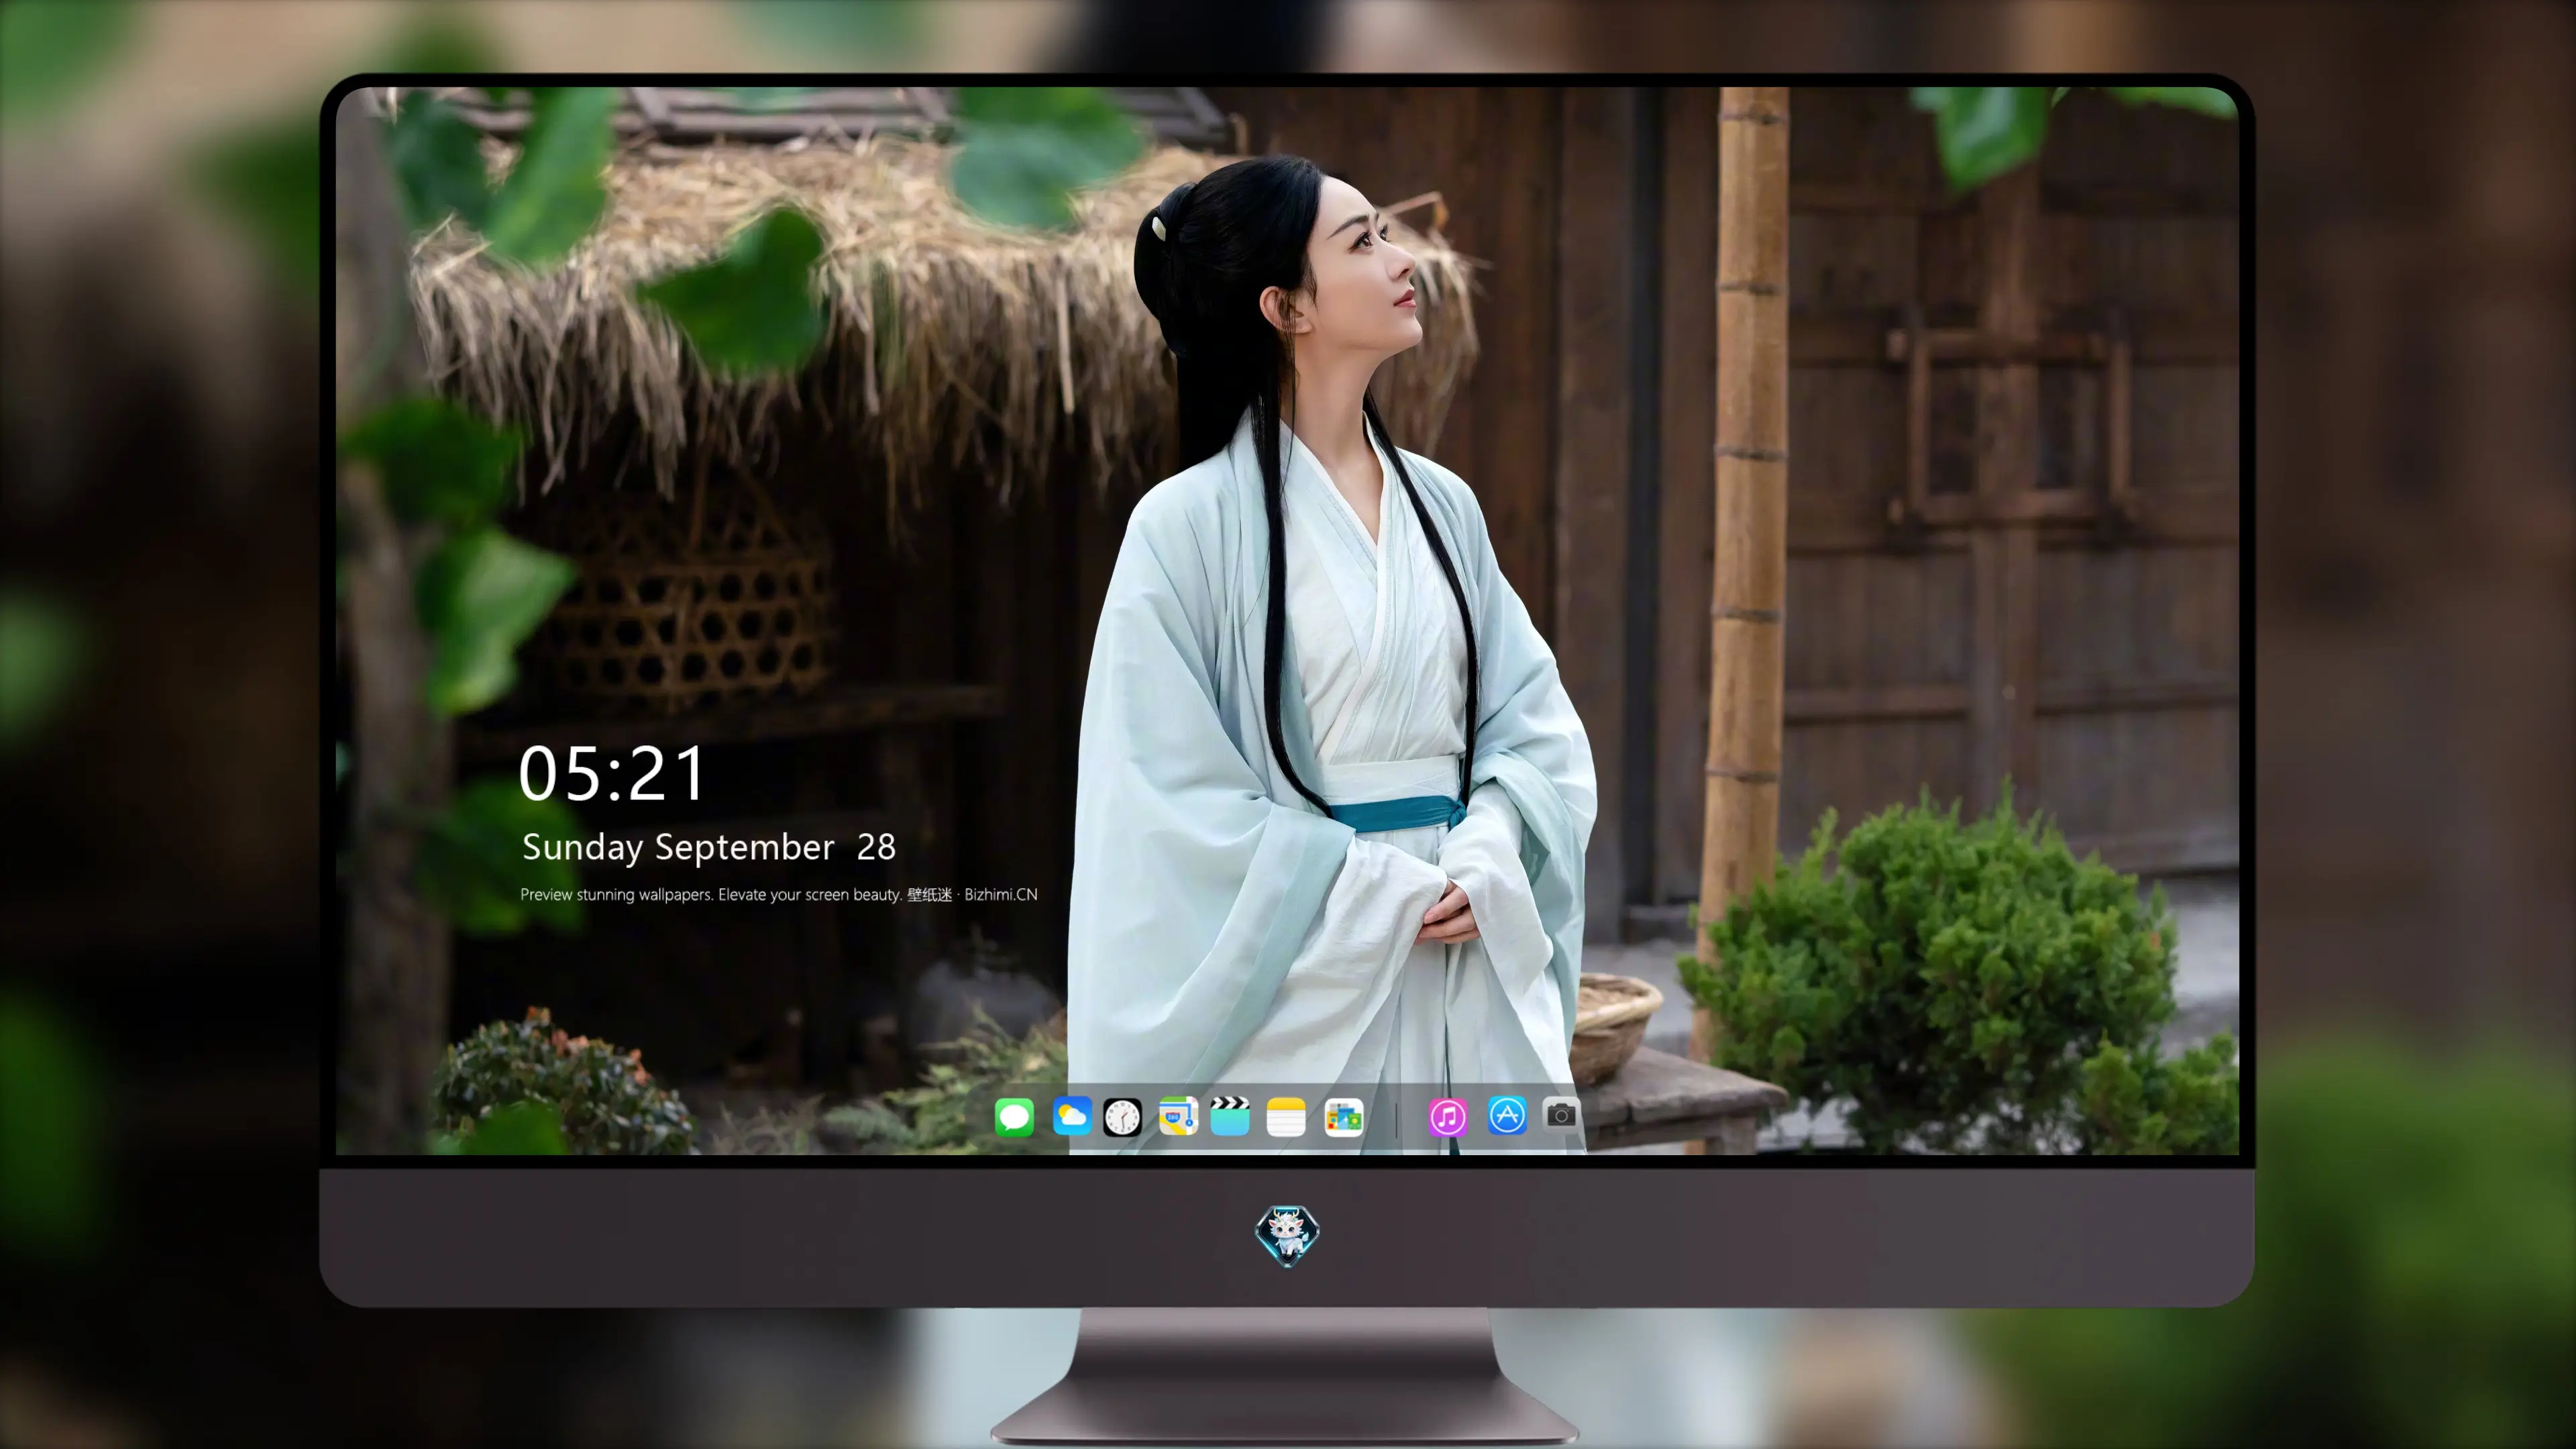Open the Clock app in dock
Screen dimensions: 2576x1449
tap(1122, 1117)
